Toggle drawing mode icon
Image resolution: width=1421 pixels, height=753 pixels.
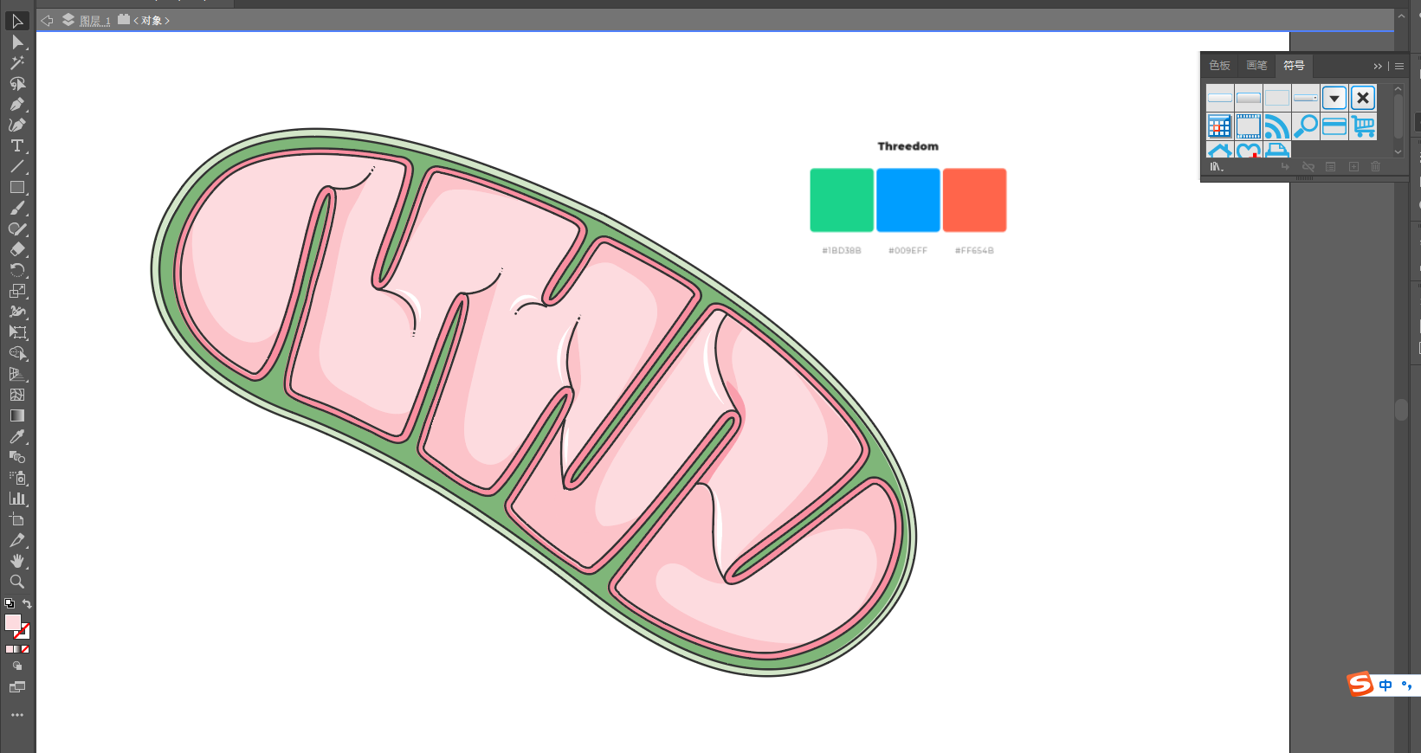(17, 666)
